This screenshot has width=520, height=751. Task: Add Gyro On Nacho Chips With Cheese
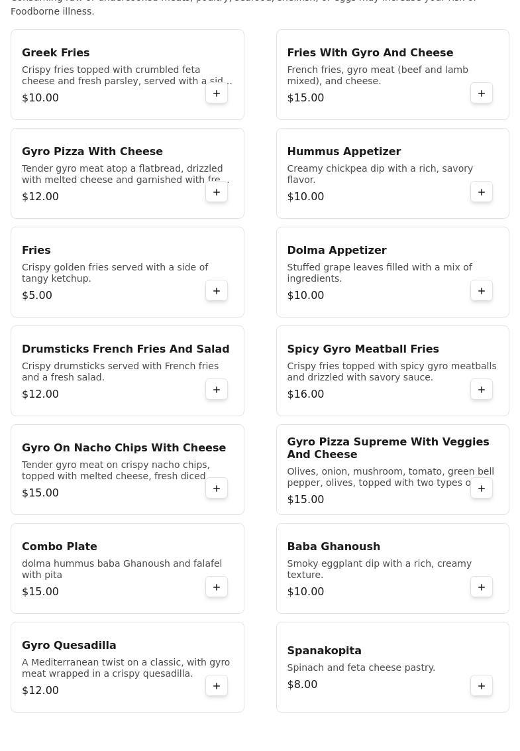[x=217, y=489]
